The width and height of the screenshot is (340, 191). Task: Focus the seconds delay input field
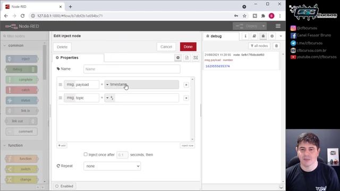[122, 155]
